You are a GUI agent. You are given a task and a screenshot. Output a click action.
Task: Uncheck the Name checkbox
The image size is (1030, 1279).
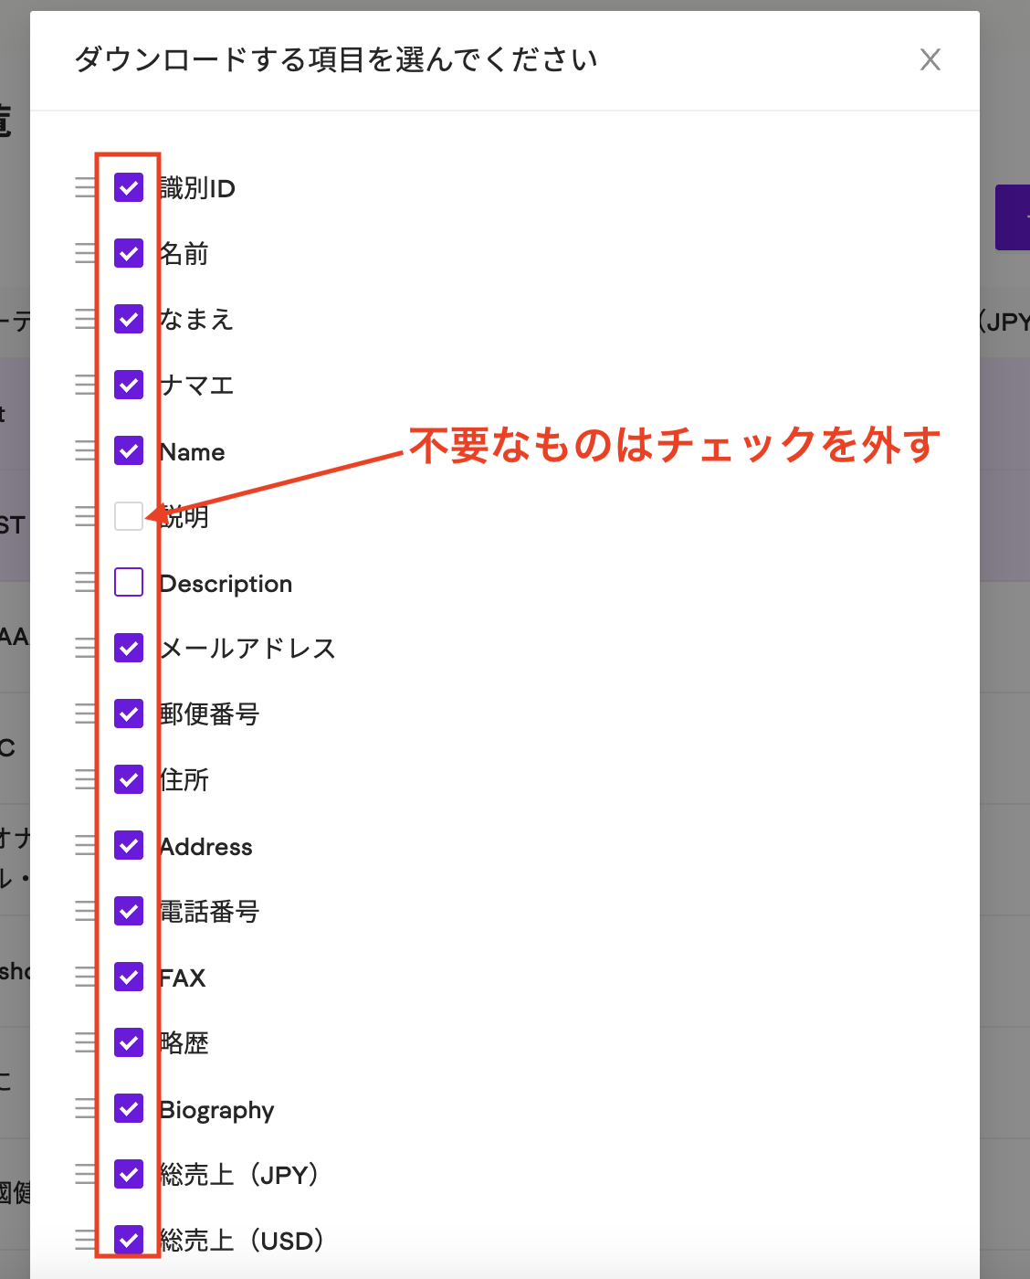click(129, 450)
